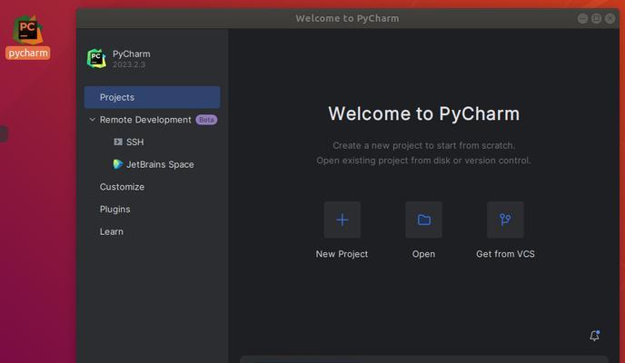Image resolution: width=625 pixels, height=363 pixels.
Task: Open notifications bell icon
Action: point(595,336)
